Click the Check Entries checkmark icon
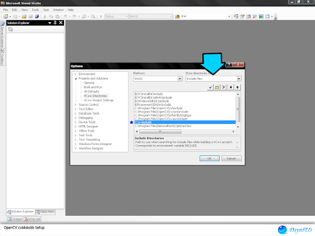The height and width of the screenshot is (236, 315). pos(210,88)
